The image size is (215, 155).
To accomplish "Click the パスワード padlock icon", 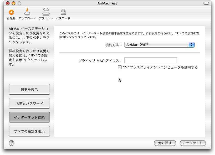I will click(x=63, y=12).
